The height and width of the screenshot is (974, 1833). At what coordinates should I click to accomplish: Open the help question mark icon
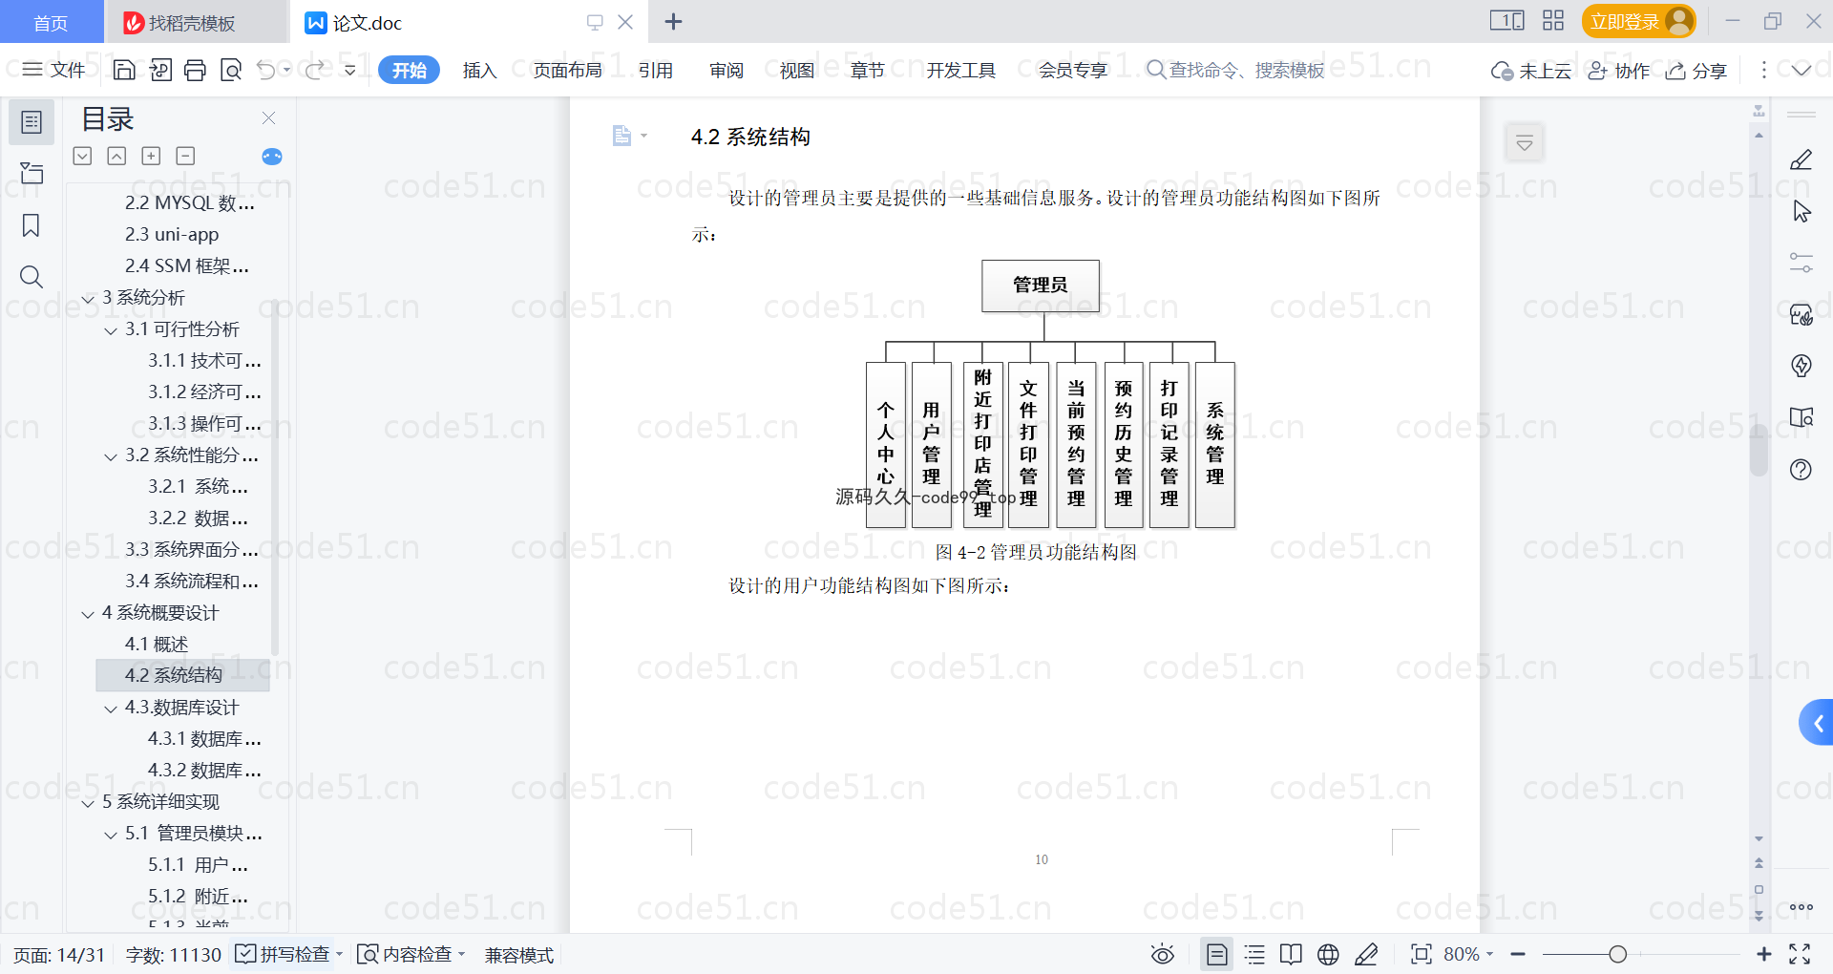point(1801,469)
